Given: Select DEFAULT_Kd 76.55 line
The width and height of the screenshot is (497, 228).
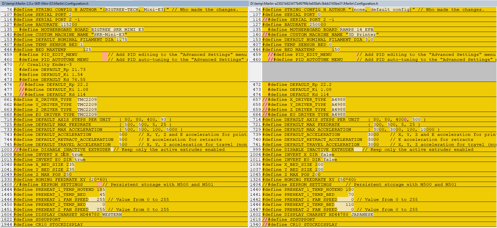Looking at the screenshot, I should tap(124, 80).
